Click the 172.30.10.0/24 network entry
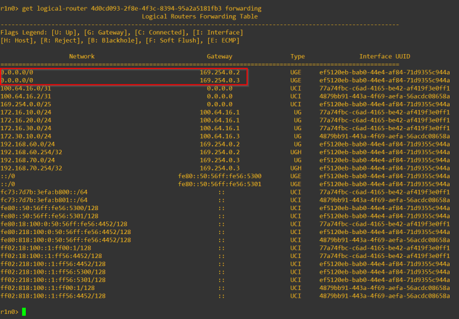 (26, 136)
